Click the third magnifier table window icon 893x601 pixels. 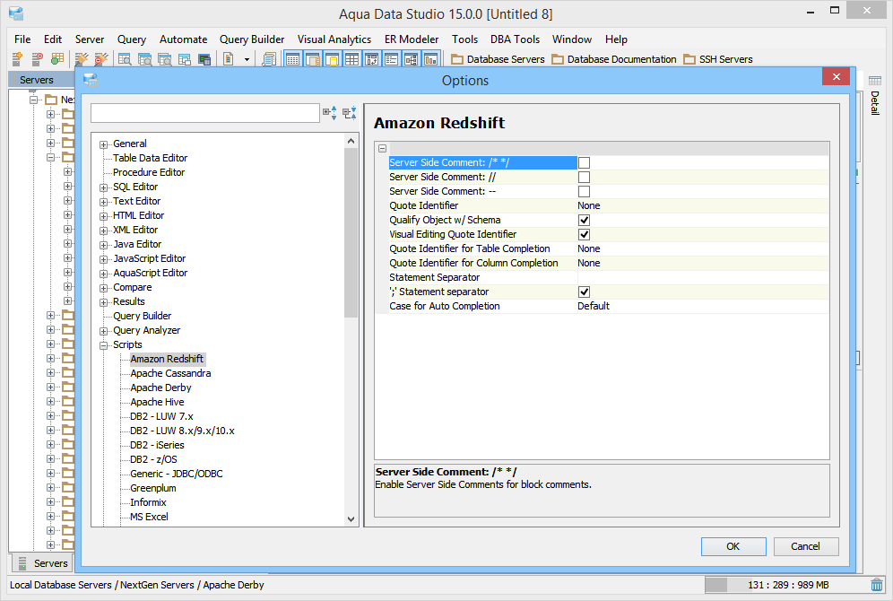coord(165,58)
